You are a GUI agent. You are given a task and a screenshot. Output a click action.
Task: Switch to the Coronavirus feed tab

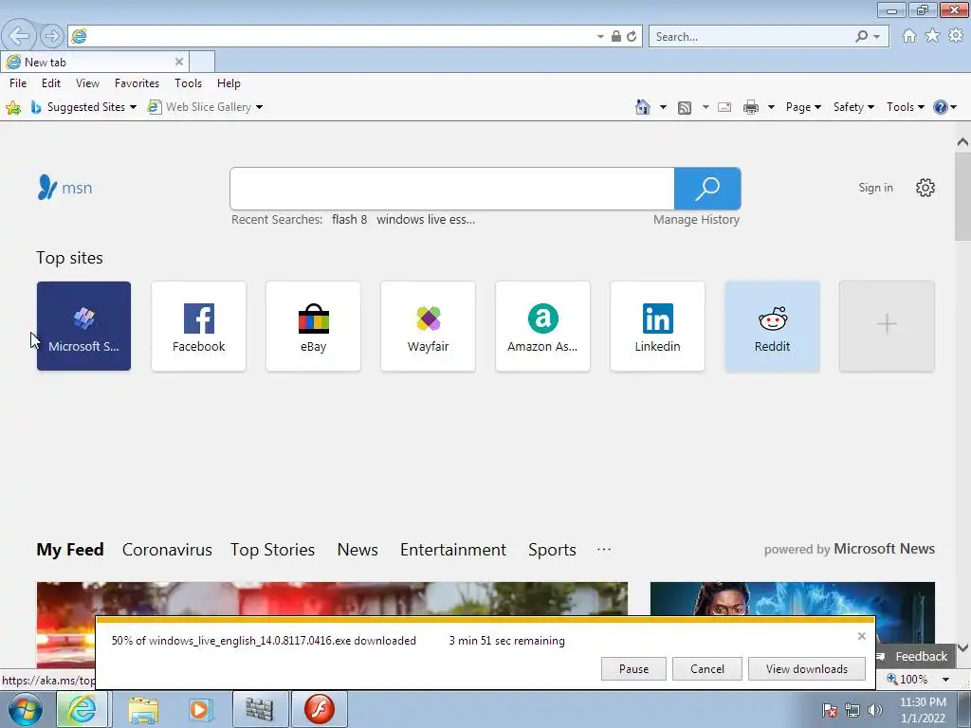167,550
